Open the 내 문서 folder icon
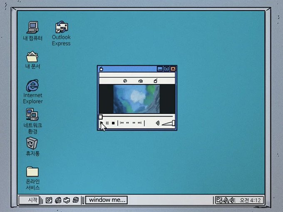This screenshot has height=212, width=283. pyautogui.click(x=32, y=60)
